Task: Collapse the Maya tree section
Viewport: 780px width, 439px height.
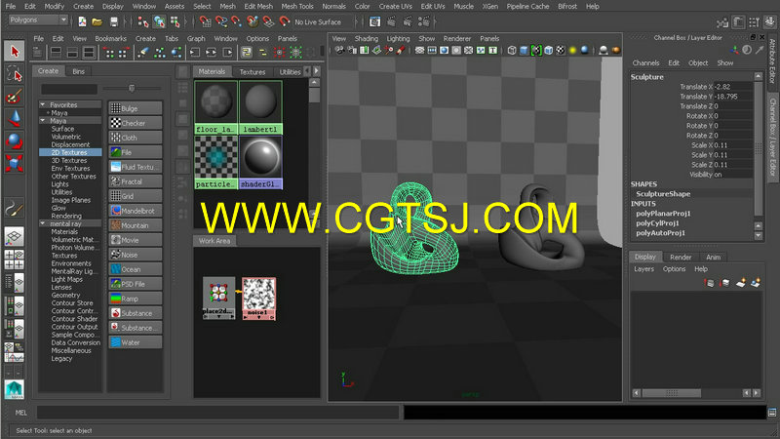Action: (43, 120)
